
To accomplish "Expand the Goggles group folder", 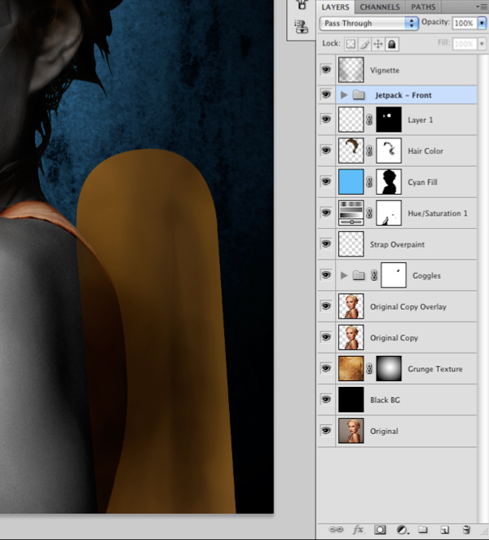I will [344, 275].
